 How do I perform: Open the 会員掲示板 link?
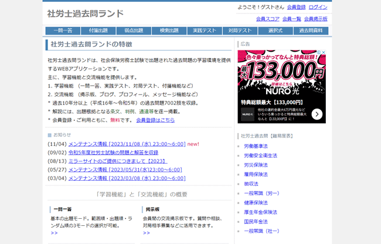pyautogui.click(x=315, y=19)
